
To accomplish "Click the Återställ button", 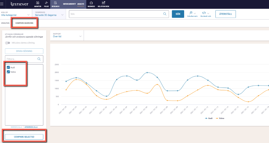I will (226, 14).
